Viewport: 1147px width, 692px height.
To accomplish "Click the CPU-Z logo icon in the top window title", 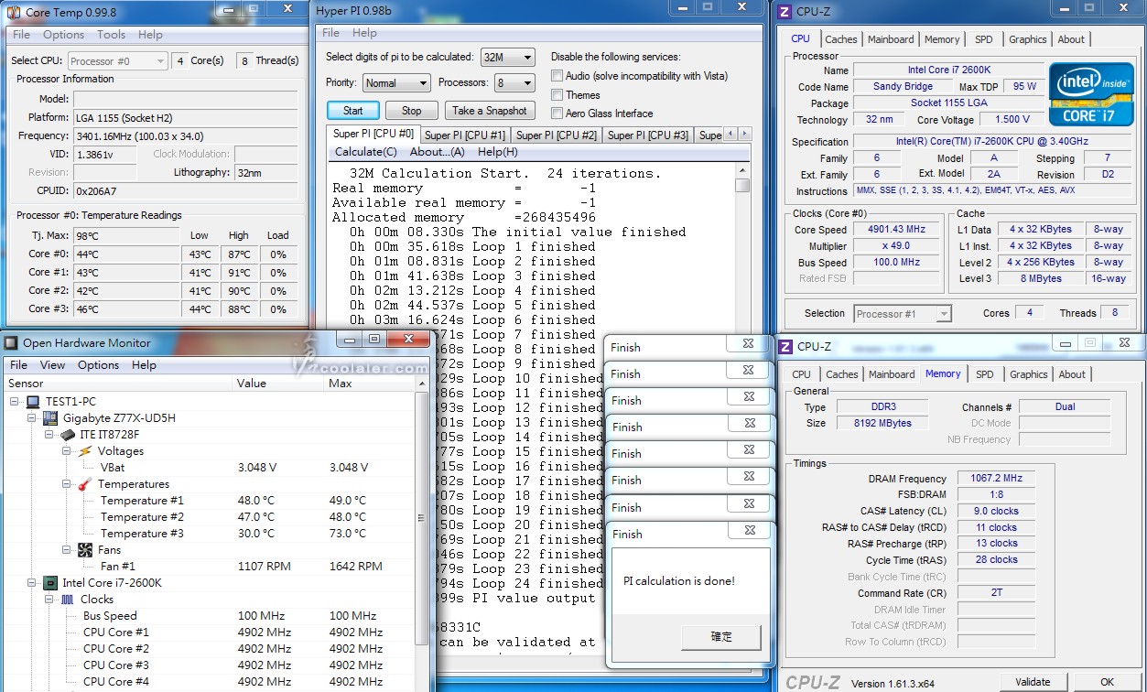I will 784,12.
